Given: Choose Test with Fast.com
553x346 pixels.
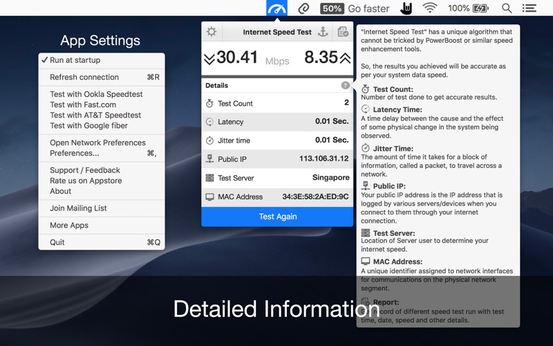Looking at the screenshot, I should [x=102, y=104].
